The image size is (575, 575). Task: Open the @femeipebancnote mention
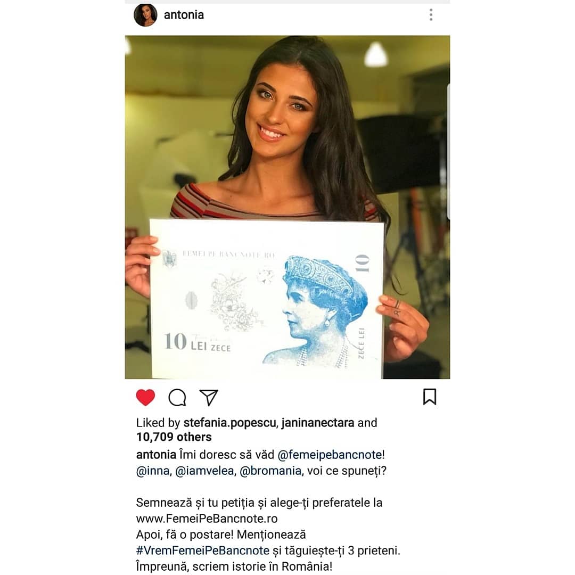tap(330, 455)
